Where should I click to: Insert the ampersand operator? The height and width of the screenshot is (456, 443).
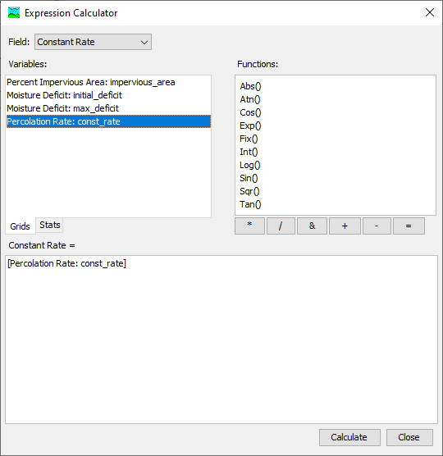click(x=312, y=226)
